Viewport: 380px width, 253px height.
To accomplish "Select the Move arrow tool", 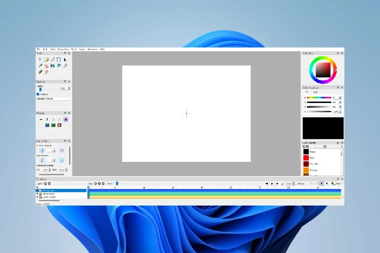I will click(65, 59).
